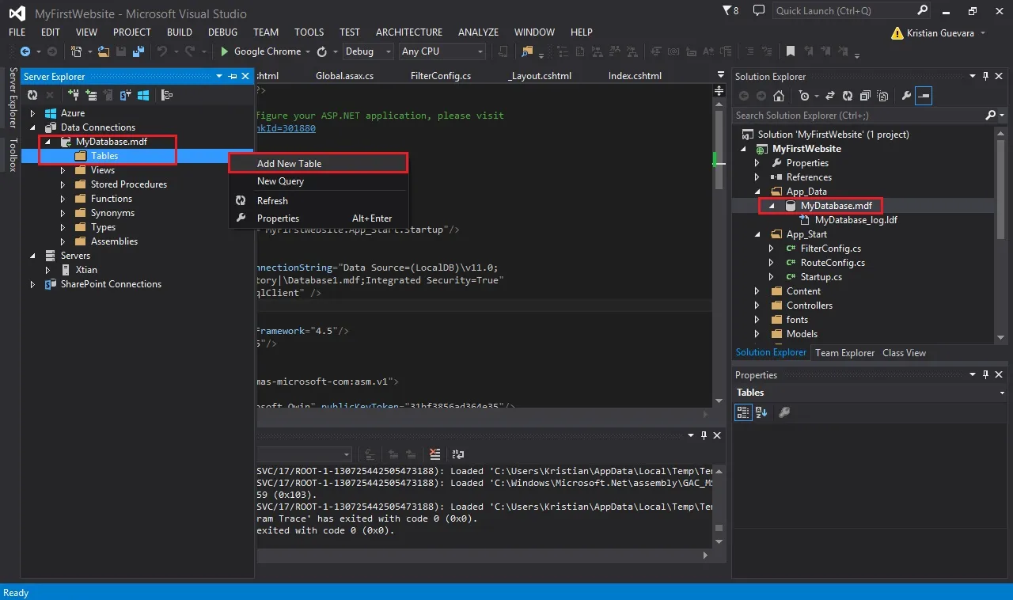
Task: Switch to the Team Explorer tab
Action: click(x=845, y=353)
